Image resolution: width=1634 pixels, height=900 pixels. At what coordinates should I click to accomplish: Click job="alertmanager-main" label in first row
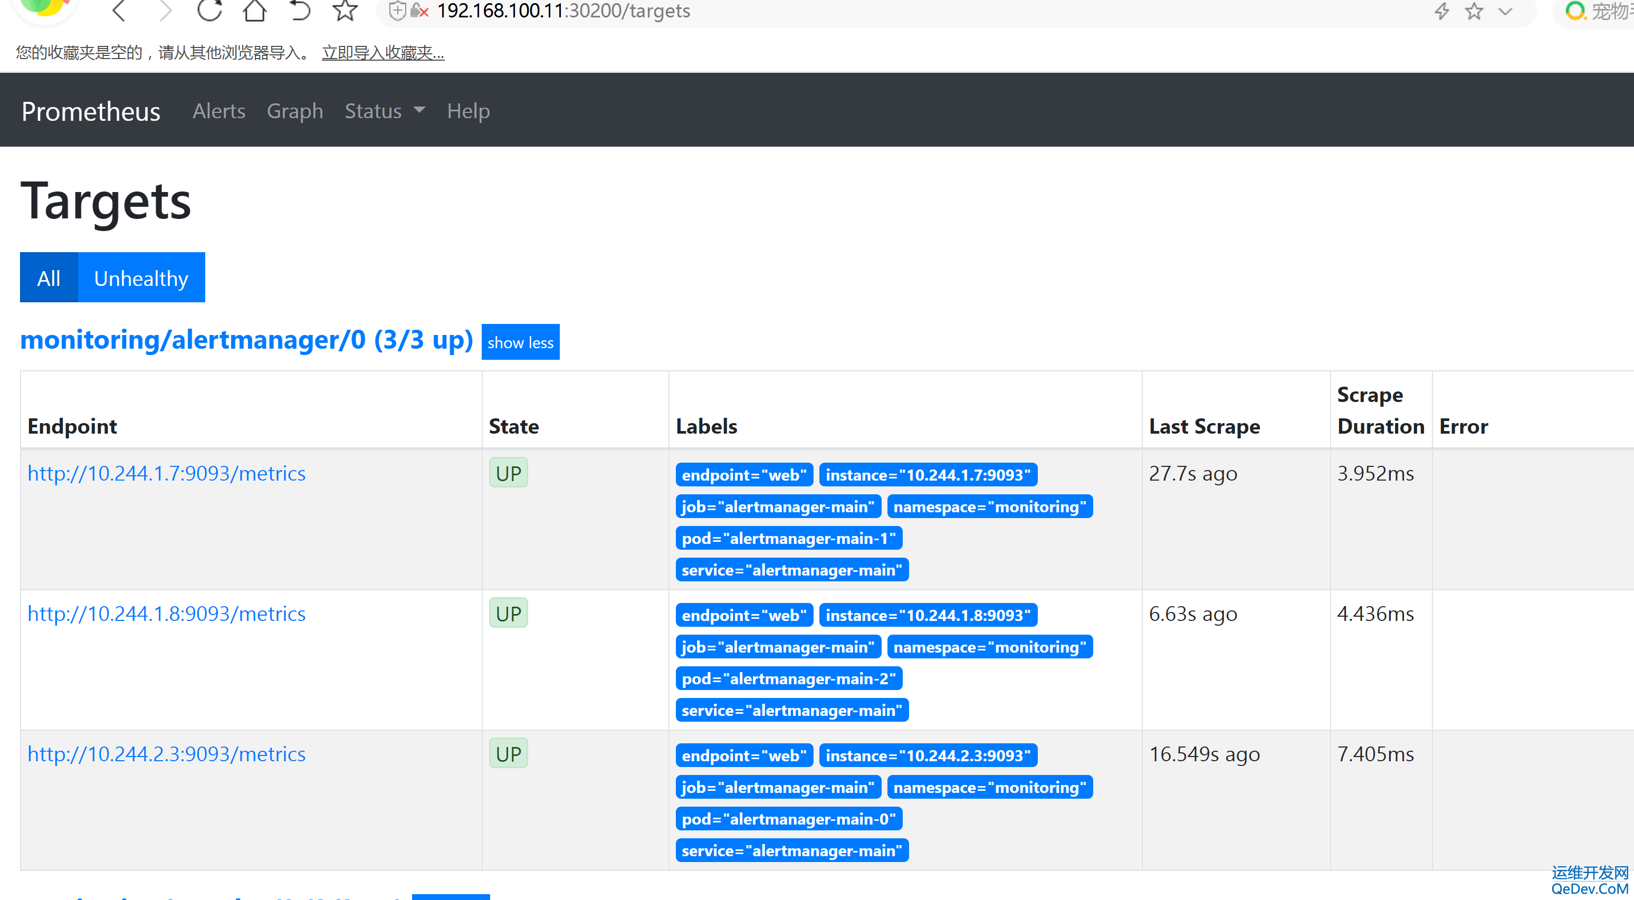778,507
